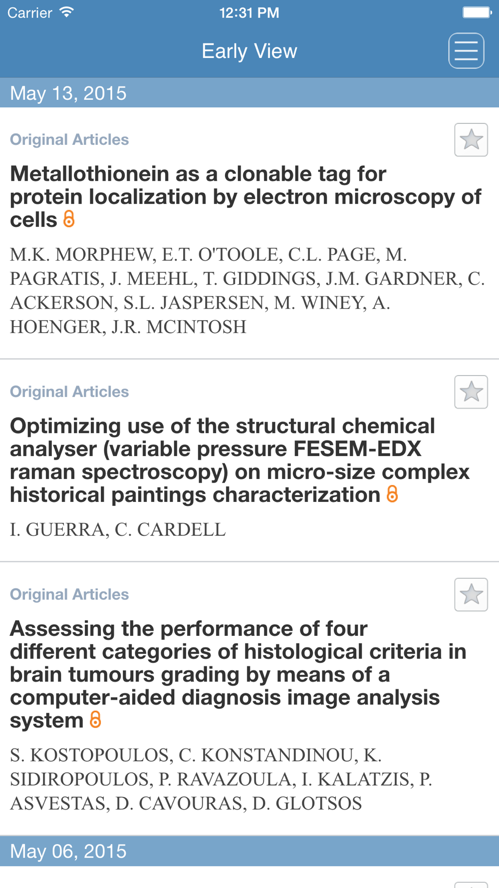
Task: Open Metallothionein as a clonable tag article
Action: [246, 197]
